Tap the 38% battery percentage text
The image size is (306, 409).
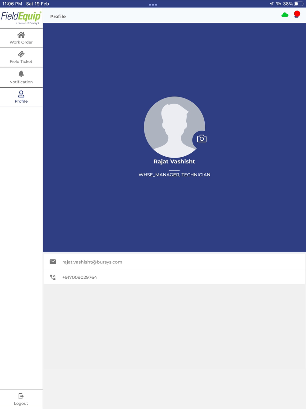tap(288, 4)
